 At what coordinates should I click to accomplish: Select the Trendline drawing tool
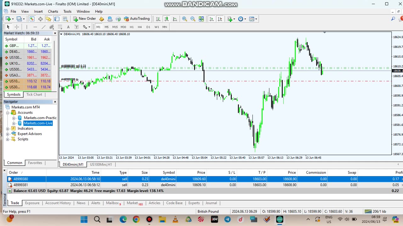pyautogui.click(x=43, y=27)
